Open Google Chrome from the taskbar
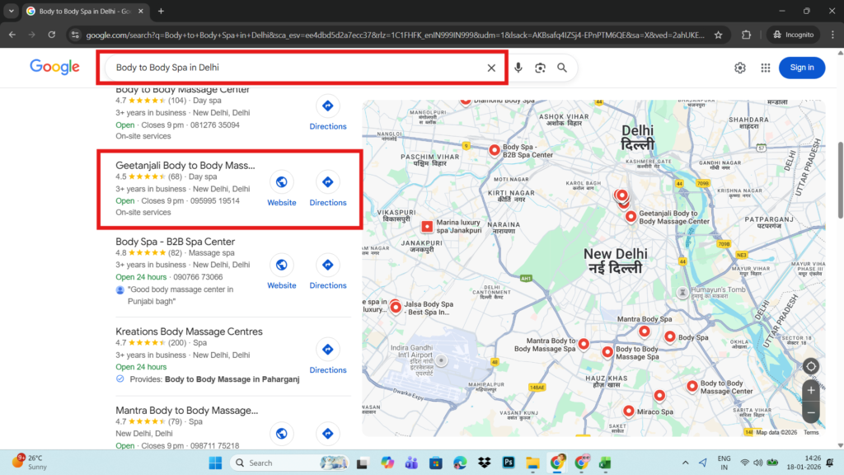The image size is (844, 475). (x=557, y=463)
